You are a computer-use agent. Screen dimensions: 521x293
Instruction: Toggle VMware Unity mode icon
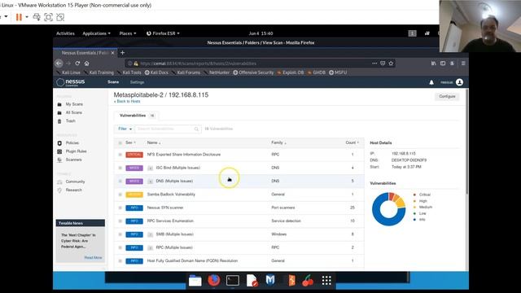[60, 17]
